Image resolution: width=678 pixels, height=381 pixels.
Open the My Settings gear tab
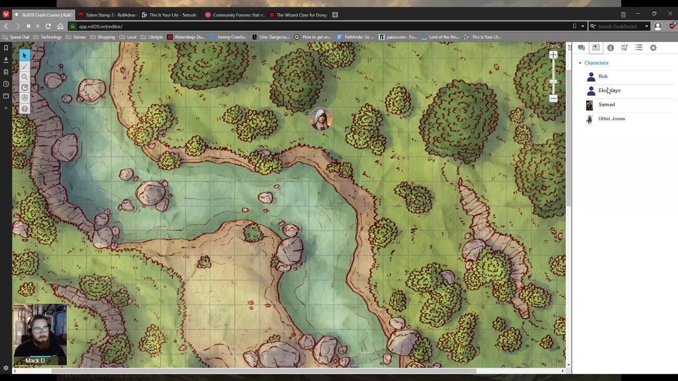click(x=653, y=48)
